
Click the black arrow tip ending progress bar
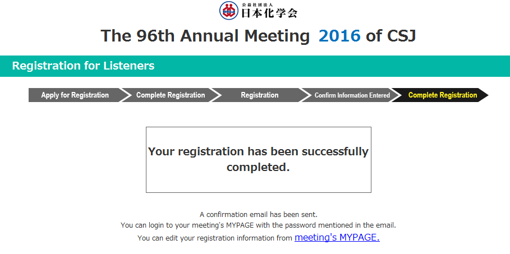[484, 95]
